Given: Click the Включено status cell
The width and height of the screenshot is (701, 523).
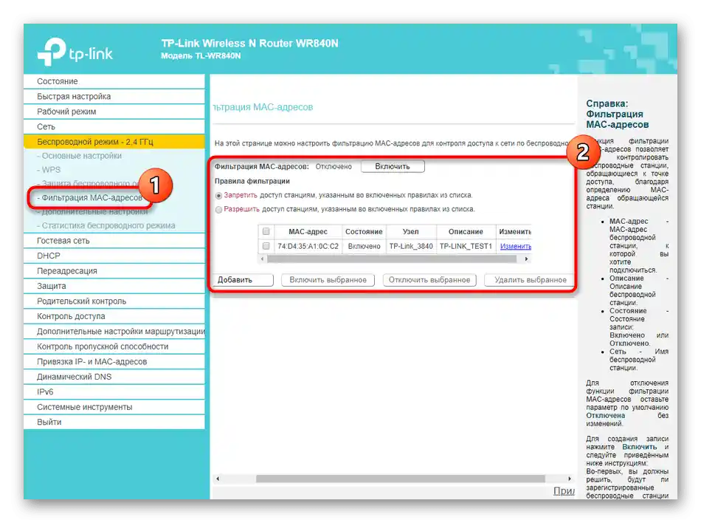Looking at the screenshot, I should point(364,247).
